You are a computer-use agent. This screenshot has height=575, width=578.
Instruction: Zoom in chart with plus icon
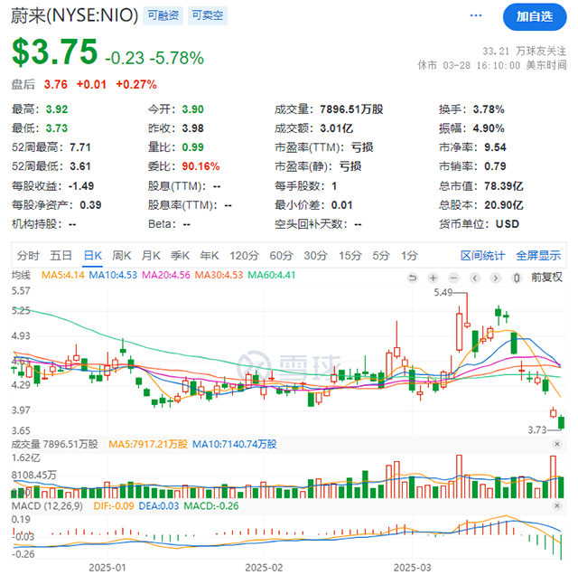coord(433,278)
